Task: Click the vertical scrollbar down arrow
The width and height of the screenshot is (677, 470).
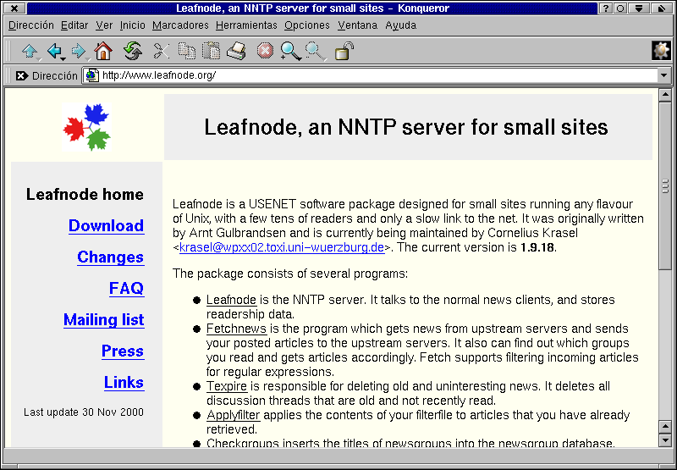Action: pos(664,440)
